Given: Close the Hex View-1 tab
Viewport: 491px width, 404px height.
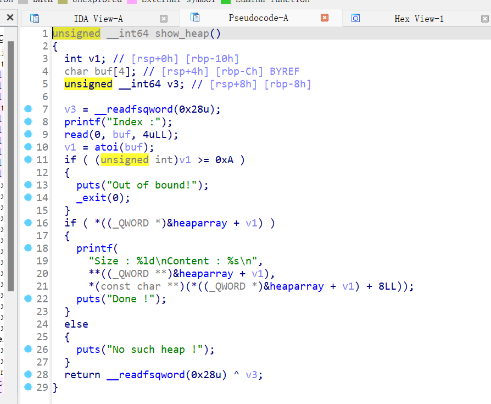Looking at the screenshot, I should pos(484,18).
